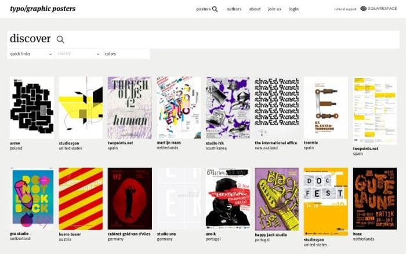Open the red and yellow striped poster

click(x=81, y=198)
